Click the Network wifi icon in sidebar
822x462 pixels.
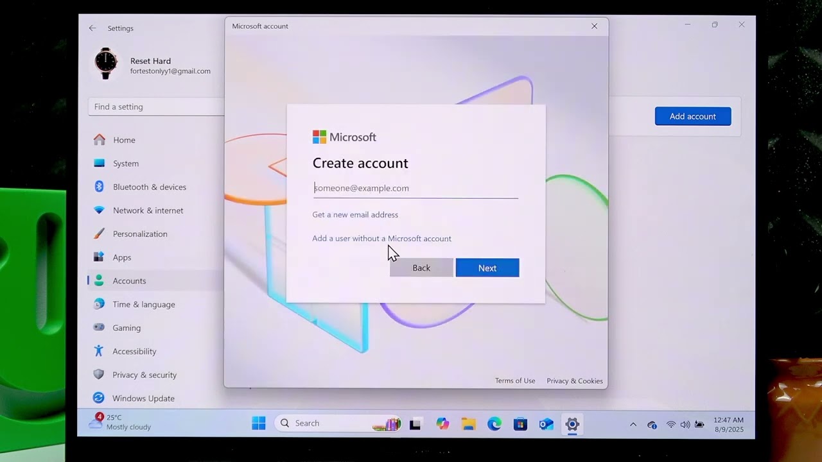pyautogui.click(x=99, y=210)
